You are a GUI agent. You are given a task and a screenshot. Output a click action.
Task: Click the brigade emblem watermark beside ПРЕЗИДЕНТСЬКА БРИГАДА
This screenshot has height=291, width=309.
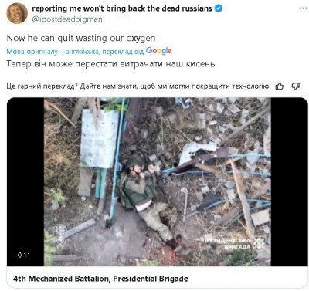[259, 243]
